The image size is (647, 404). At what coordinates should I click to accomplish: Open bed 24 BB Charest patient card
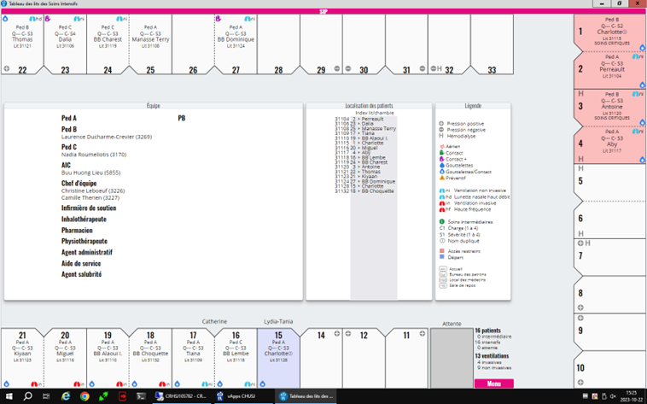tap(108, 38)
